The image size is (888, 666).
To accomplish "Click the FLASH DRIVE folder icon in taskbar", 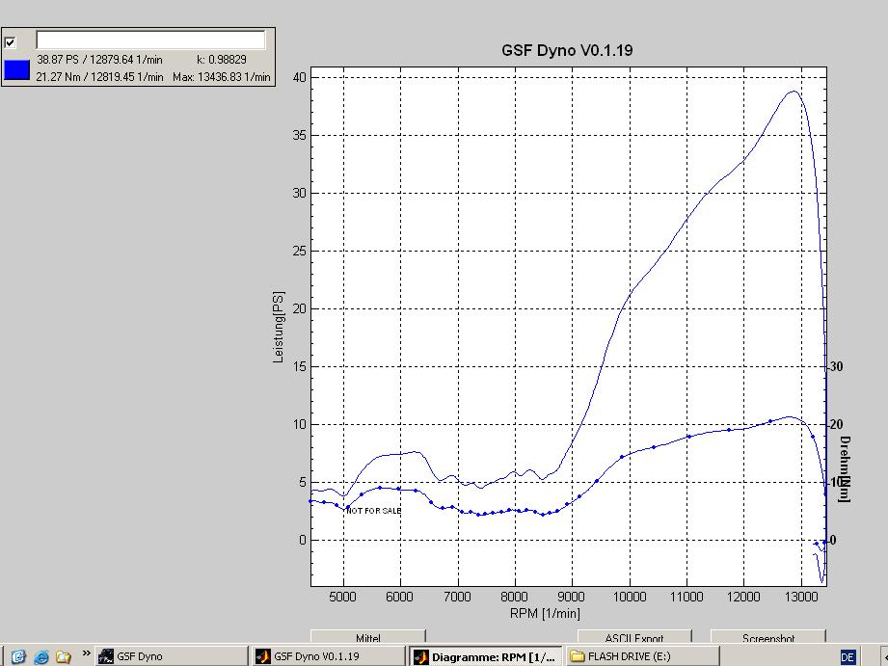I will tap(578, 656).
